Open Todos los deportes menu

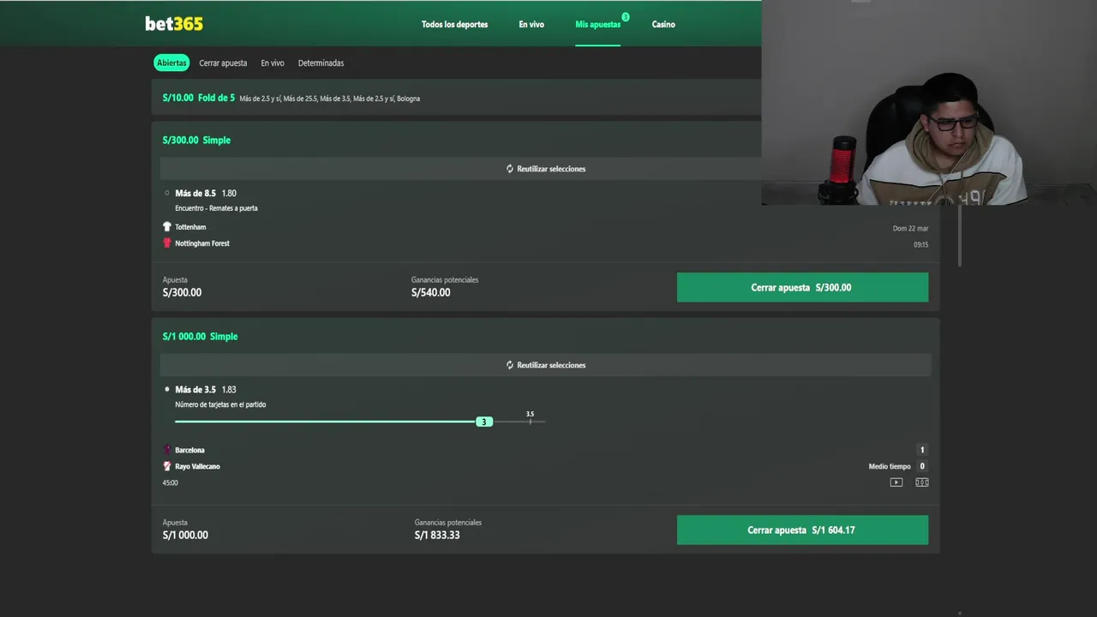454,24
